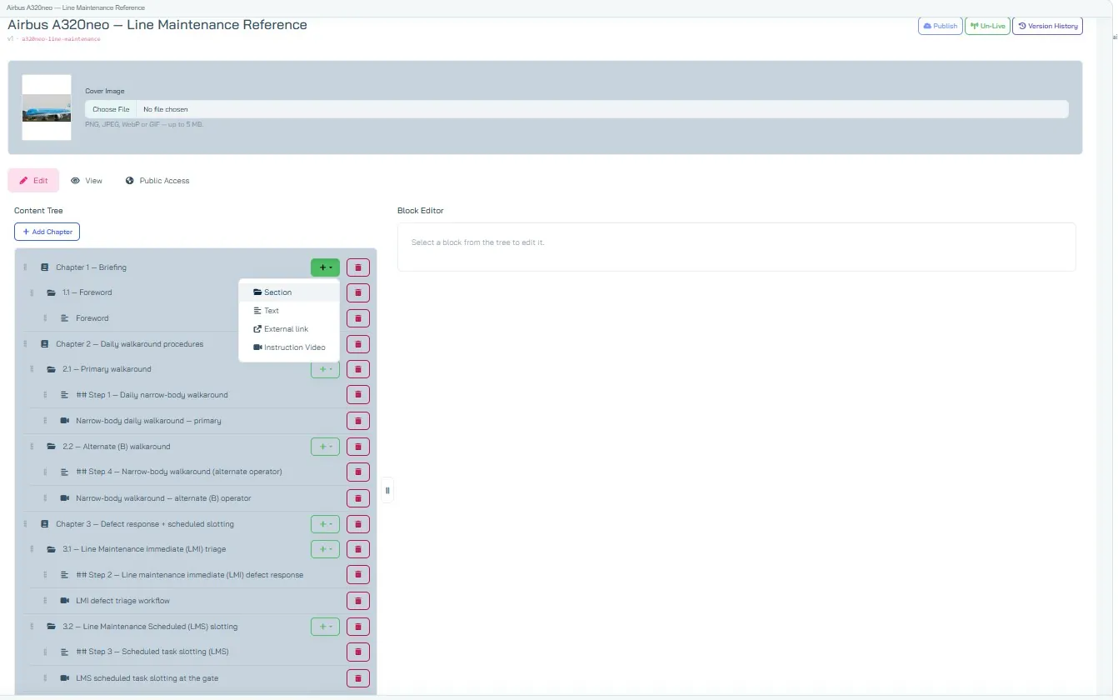
Task: Select Narrow-body daily walkaround — primary video
Action: click(x=148, y=421)
